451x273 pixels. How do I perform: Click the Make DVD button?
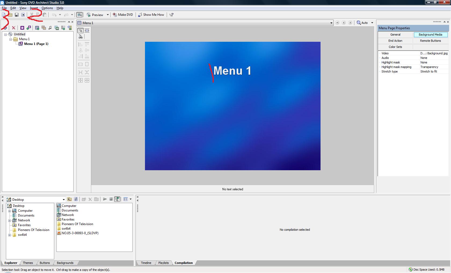(x=123, y=15)
